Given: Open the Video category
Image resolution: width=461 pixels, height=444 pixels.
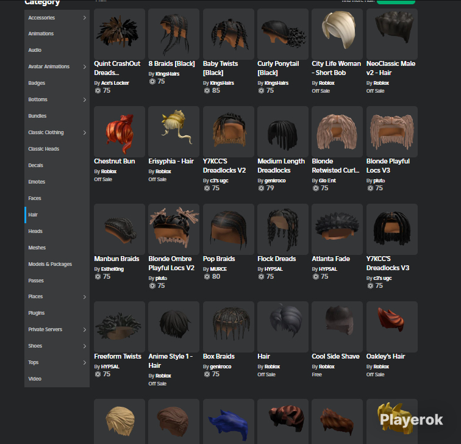Looking at the screenshot, I should coord(35,379).
